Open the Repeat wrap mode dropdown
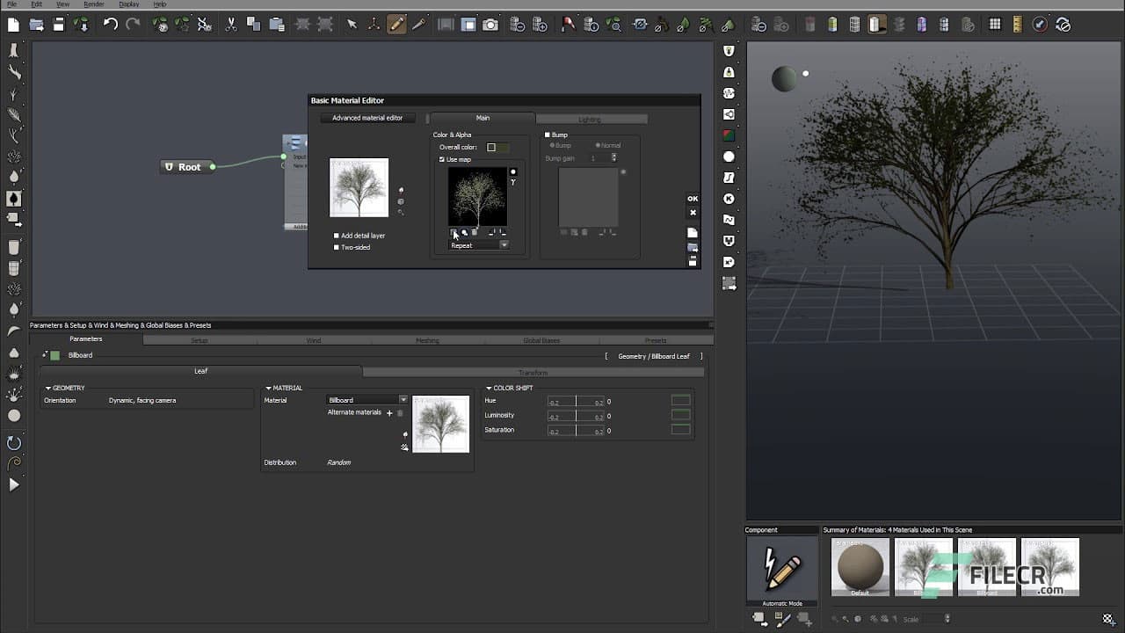Viewport: 1125px width, 633px height. [x=502, y=244]
